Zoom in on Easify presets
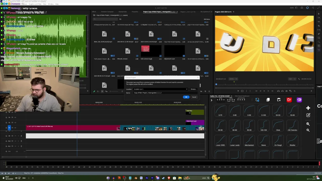Viewport: 322px width, 181px height. (x=308, y=124)
